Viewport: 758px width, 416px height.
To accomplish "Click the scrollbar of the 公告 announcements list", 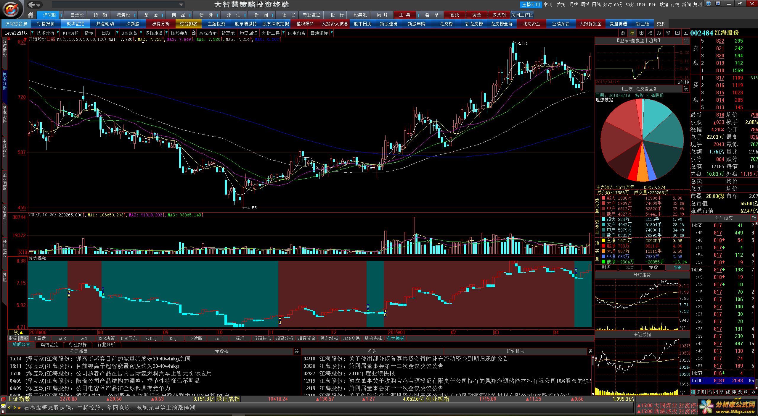I will 593,375.
